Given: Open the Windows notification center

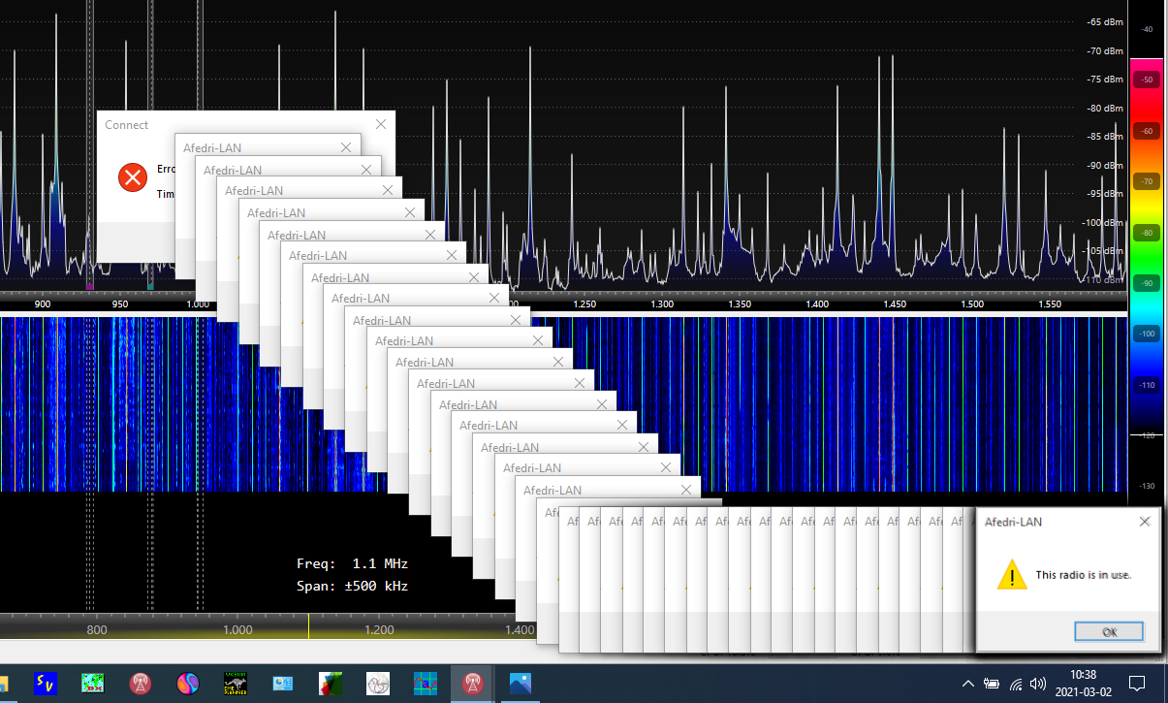Looking at the screenshot, I should pos(1138,684).
